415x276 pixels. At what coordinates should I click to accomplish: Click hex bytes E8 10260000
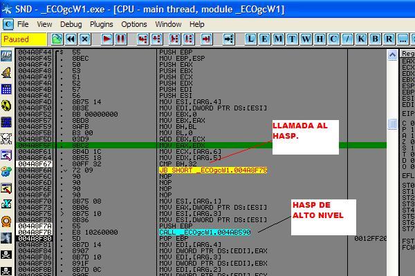coord(95,233)
